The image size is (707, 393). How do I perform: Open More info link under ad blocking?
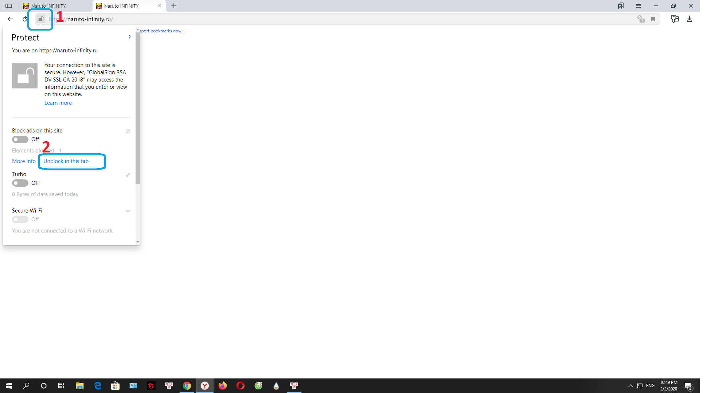point(24,161)
